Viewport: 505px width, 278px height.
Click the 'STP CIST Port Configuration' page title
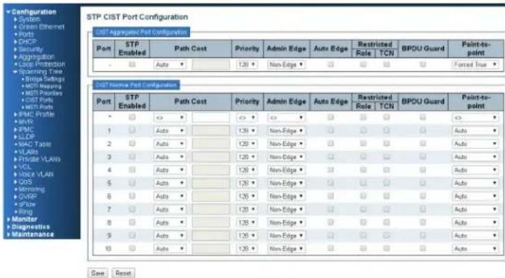pyautogui.click(x=137, y=17)
